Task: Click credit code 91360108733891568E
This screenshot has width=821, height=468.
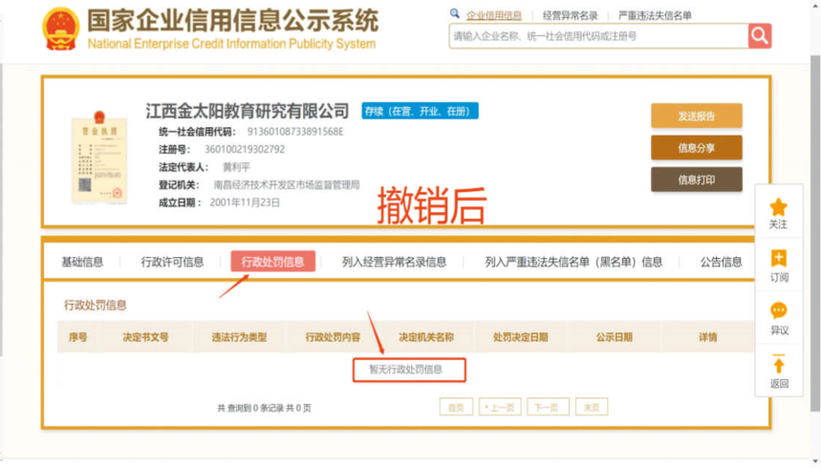Action: tap(295, 132)
